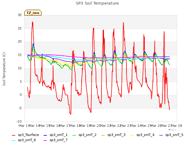Click the Mar 18 x-axis date label
This screenshot has height=146, width=195.
pyautogui.click(x=75, y=126)
